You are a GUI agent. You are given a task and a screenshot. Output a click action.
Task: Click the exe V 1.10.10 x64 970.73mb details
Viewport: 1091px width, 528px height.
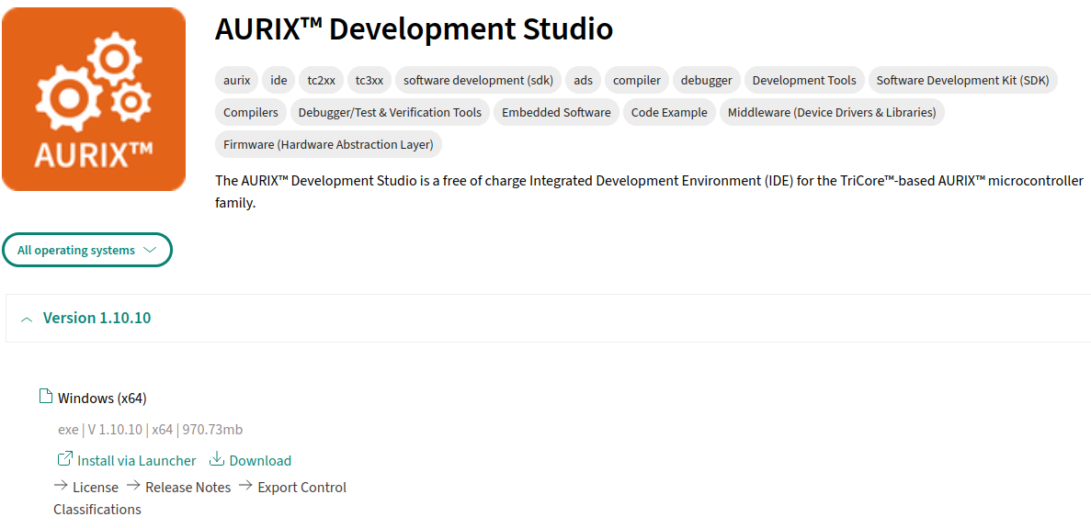(151, 430)
